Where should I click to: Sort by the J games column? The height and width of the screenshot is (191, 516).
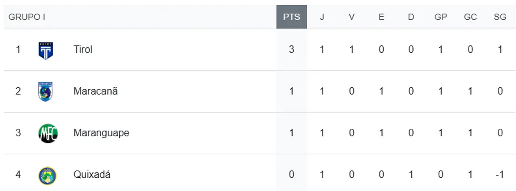tap(322, 17)
